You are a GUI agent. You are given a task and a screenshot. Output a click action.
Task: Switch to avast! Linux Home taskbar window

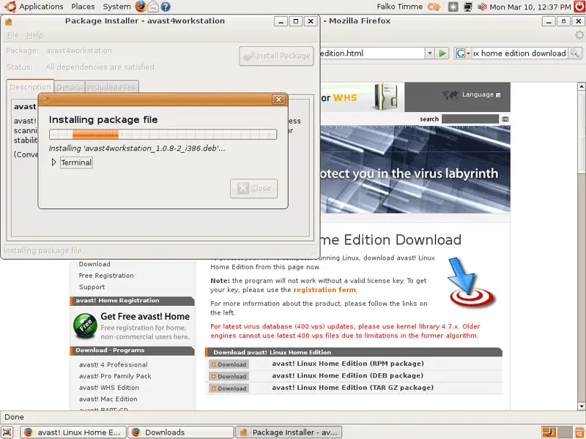click(x=73, y=432)
